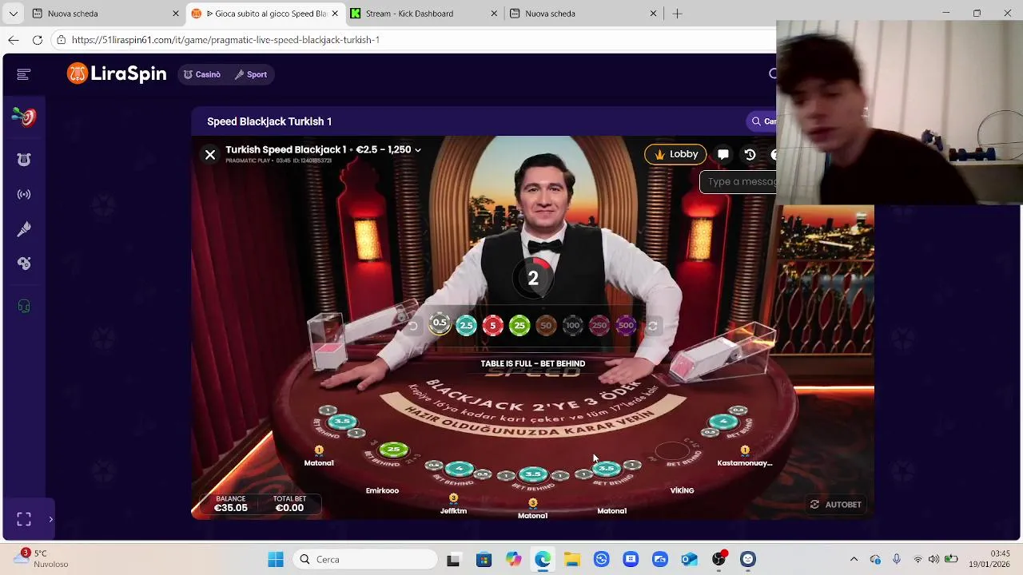
Task: Close the blackjack game with the X
Action: pyautogui.click(x=210, y=155)
